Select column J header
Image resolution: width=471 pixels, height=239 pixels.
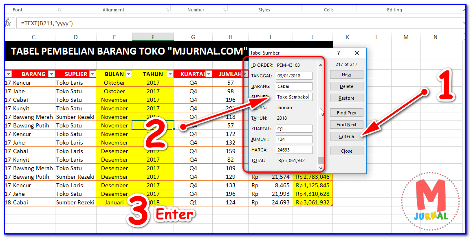pyautogui.click(x=313, y=37)
